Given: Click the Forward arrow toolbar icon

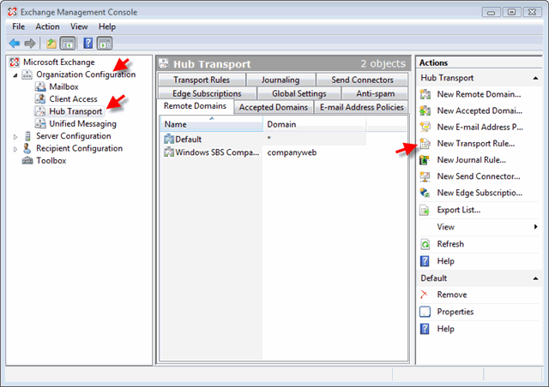Looking at the screenshot, I should click(30, 44).
